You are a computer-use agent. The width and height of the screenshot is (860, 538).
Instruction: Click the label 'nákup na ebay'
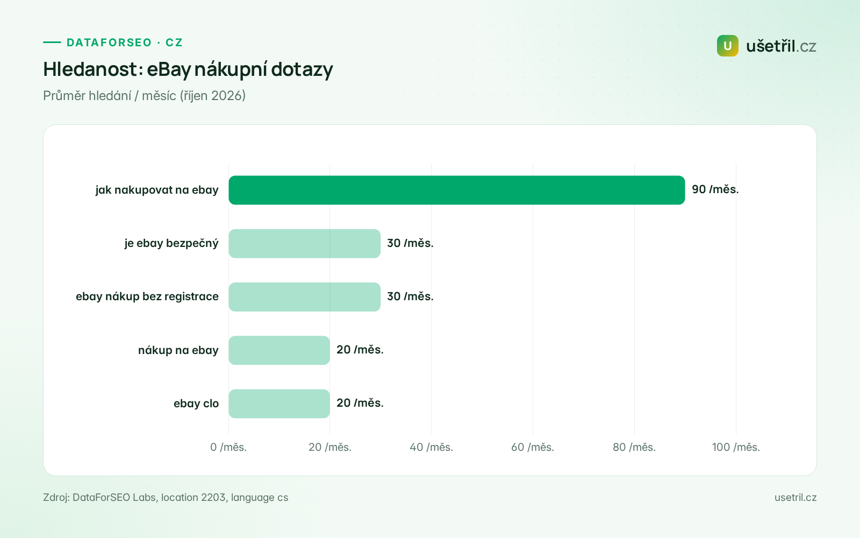click(178, 350)
